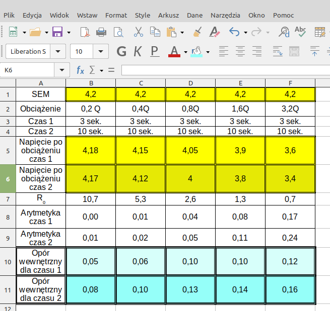Open the Wstaw menu
Viewport: 330px width, 311px height.
(87, 15)
